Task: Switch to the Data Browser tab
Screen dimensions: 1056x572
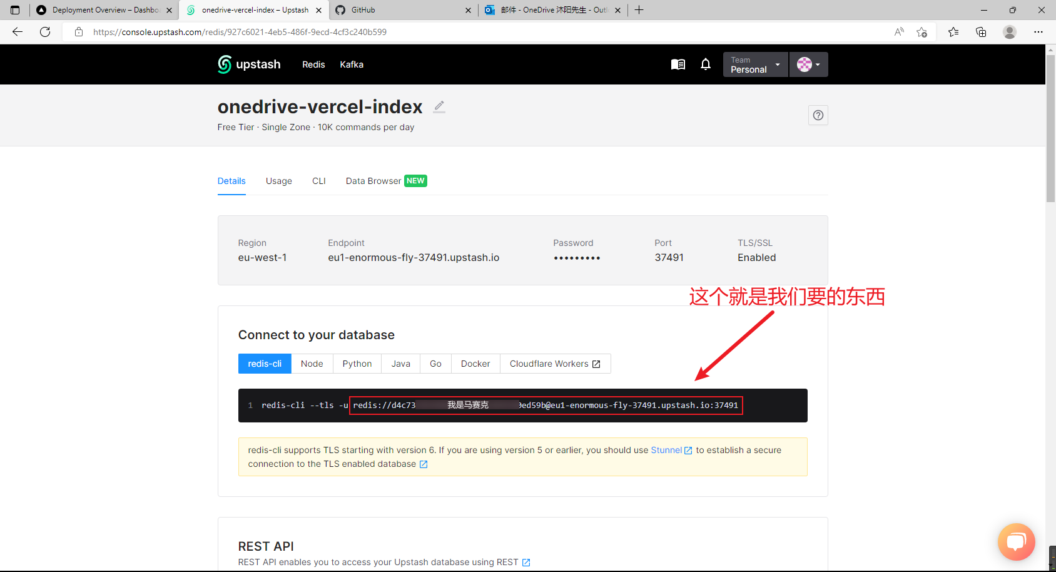Action: pos(373,181)
